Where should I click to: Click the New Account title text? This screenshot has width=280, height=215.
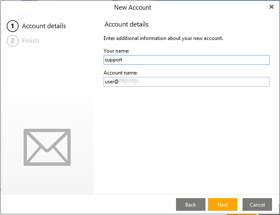click(133, 8)
